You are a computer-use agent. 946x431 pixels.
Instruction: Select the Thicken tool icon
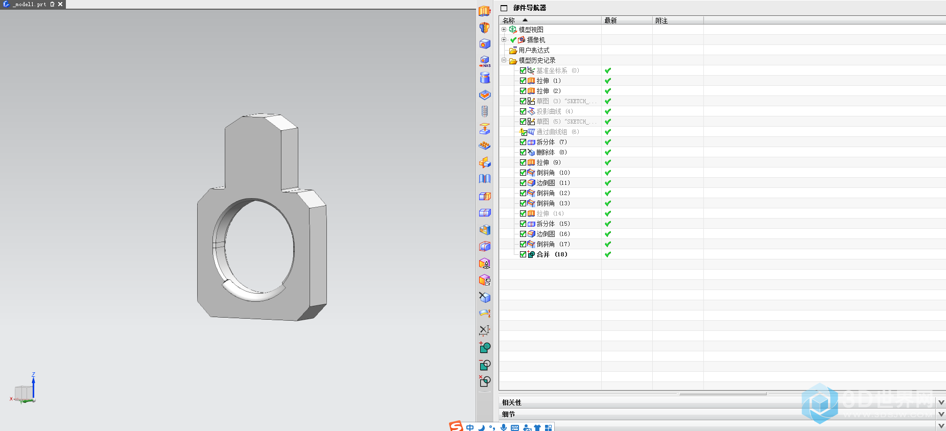point(485,314)
